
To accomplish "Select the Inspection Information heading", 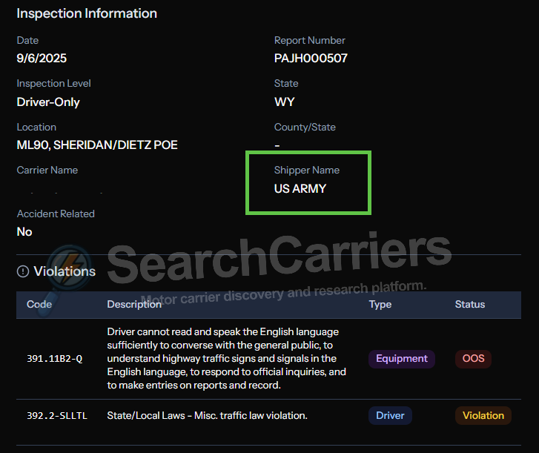I will coord(87,13).
